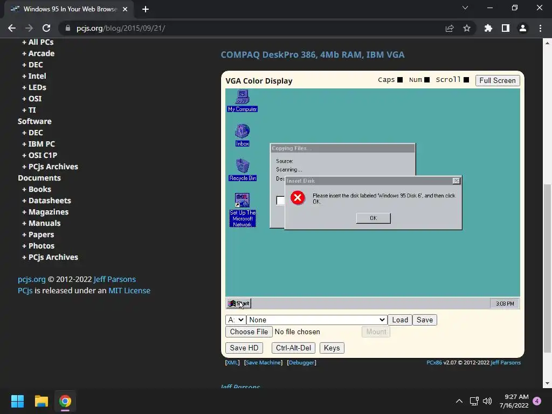Viewport: 552px width, 414px height.
Task: Click the Save HD button
Action: pyautogui.click(x=244, y=348)
